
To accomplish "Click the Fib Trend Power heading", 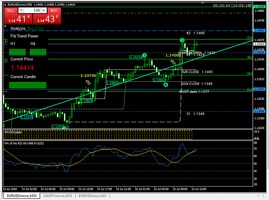I will click(25, 36).
